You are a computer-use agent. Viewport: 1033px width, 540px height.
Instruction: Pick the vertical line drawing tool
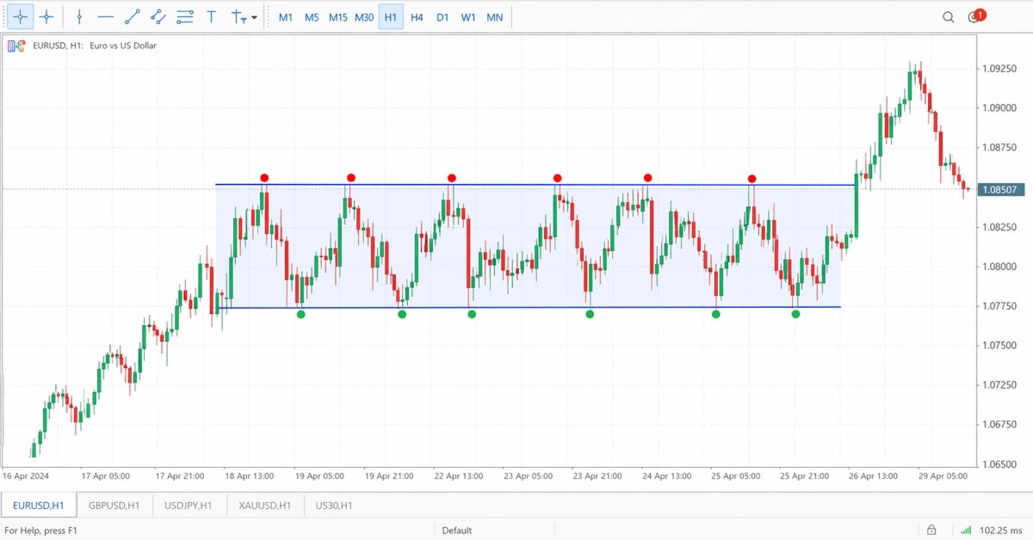[79, 16]
